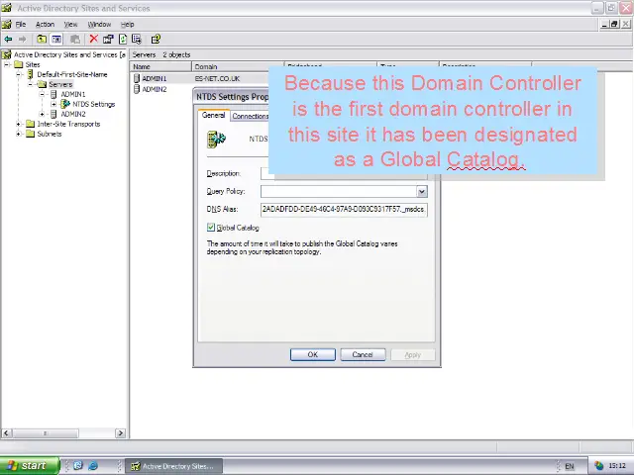Click Cancel in NTDS Settings dialog
Image resolution: width=634 pixels, height=475 pixels.
tap(363, 354)
